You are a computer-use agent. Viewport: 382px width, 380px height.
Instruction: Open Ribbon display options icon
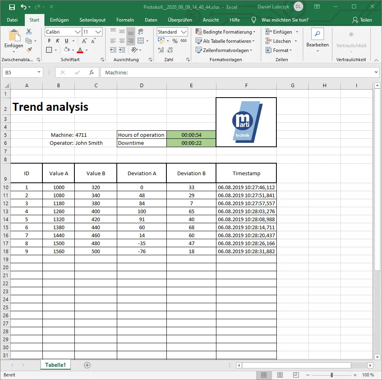(x=317, y=6)
